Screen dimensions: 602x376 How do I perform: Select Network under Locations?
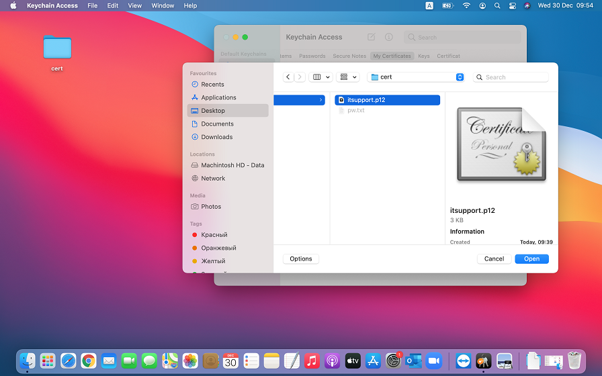[213, 179]
